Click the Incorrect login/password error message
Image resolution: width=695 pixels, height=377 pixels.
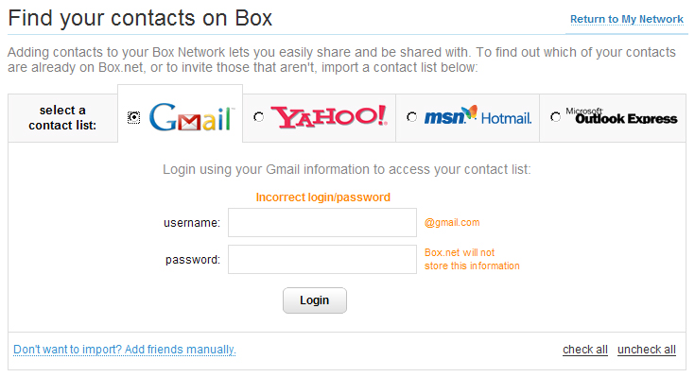323,197
